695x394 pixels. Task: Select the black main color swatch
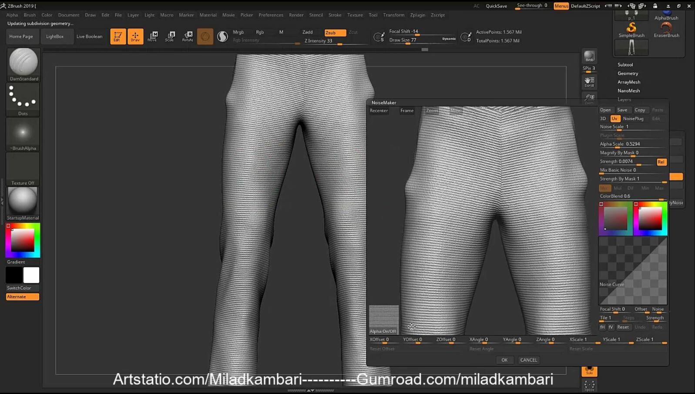[x=14, y=275]
